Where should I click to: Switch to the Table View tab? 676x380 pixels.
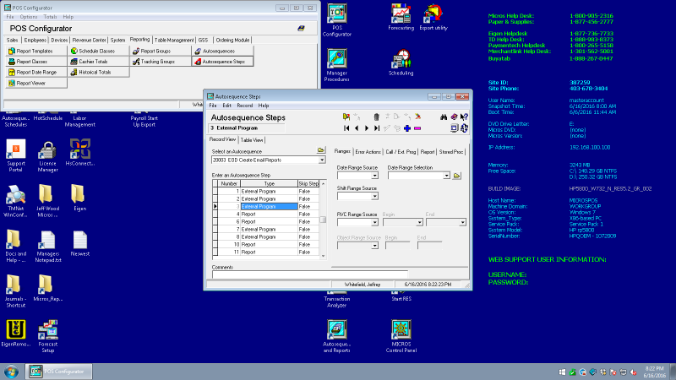251,140
